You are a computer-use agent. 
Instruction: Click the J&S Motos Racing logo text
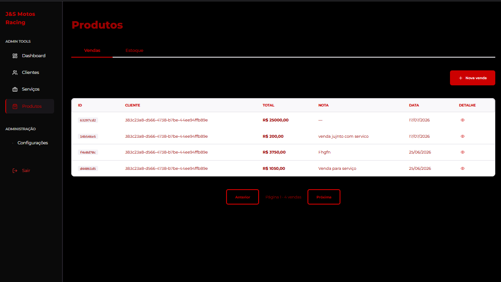pyautogui.click(x=20, y=18)
